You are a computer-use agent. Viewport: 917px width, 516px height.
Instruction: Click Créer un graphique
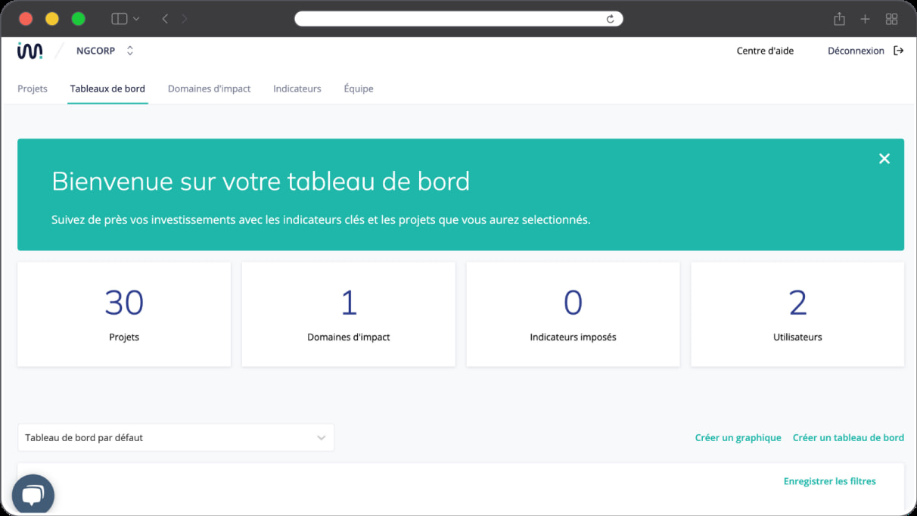[738, 437]
